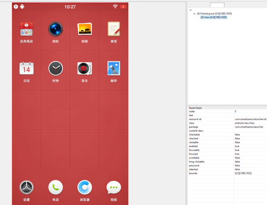
Task: Select the scrollable property row
Action: click(227, 158)
